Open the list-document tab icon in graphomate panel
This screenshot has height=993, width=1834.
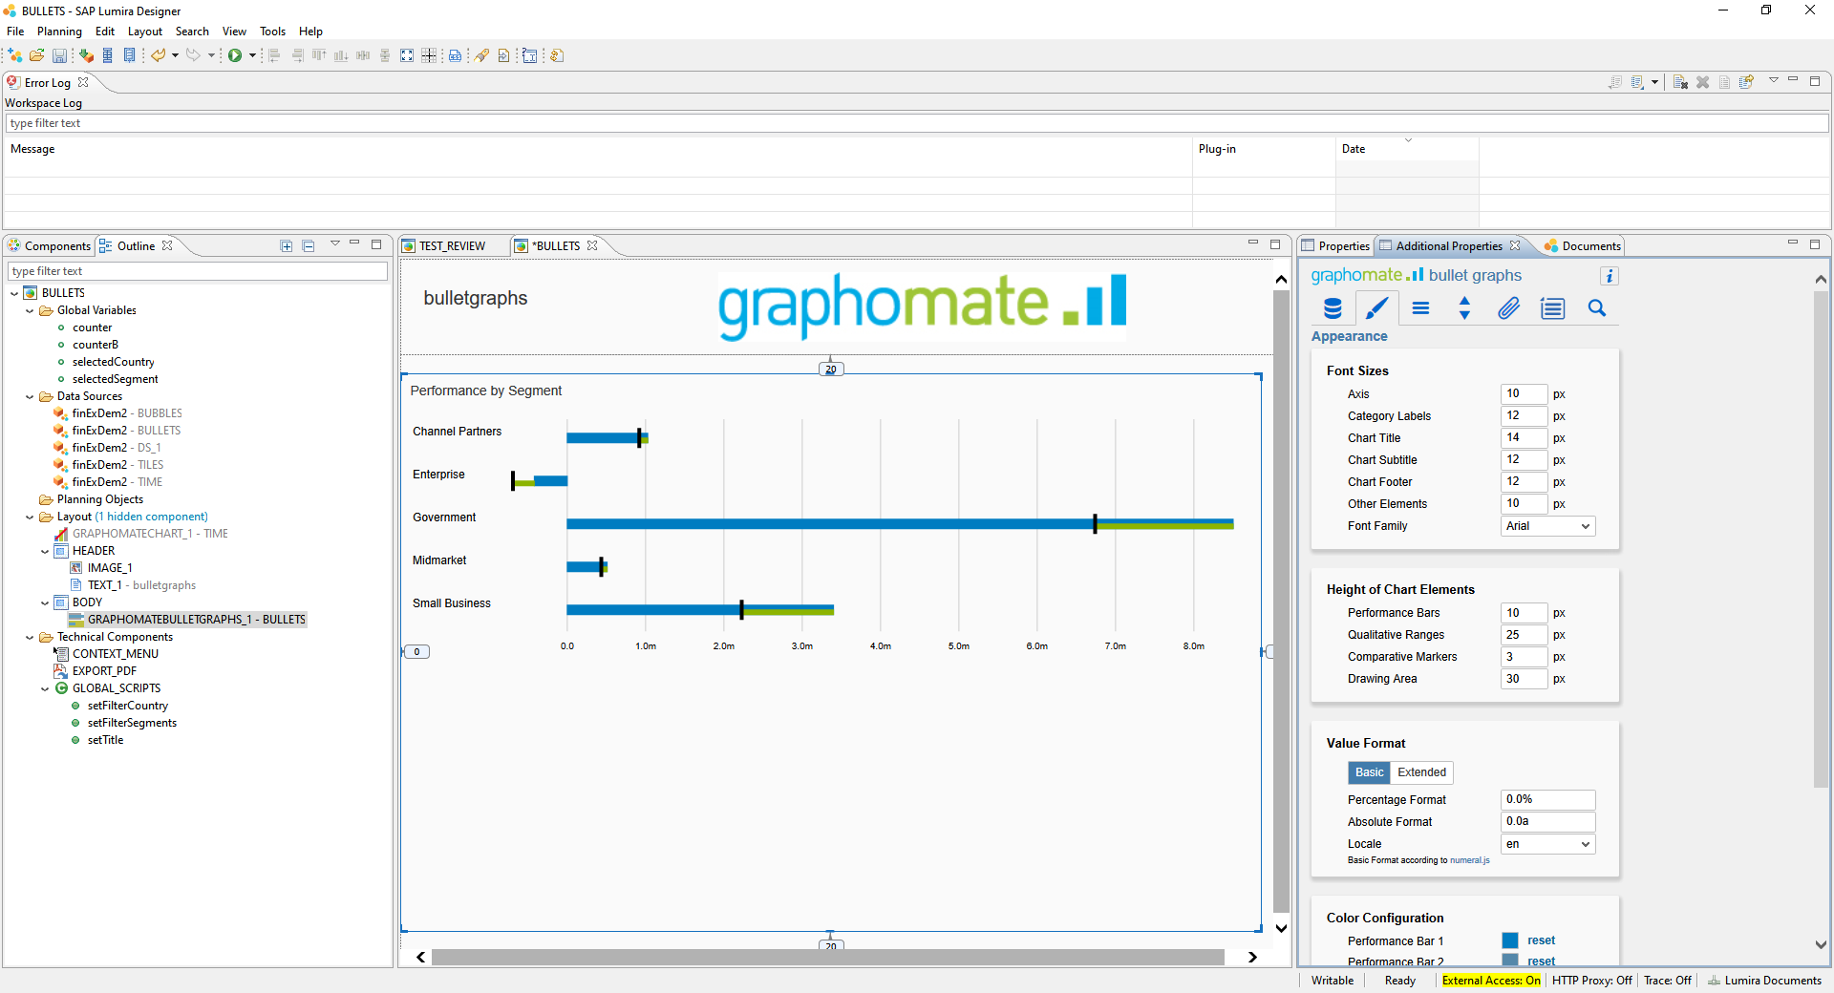(1552, 308)
